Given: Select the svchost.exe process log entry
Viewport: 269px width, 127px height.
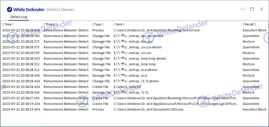Looking at the screenshot, I should (x=157, y=30).
